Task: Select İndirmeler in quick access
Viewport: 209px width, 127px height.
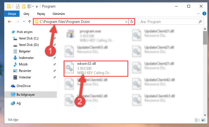Action: 26,58
